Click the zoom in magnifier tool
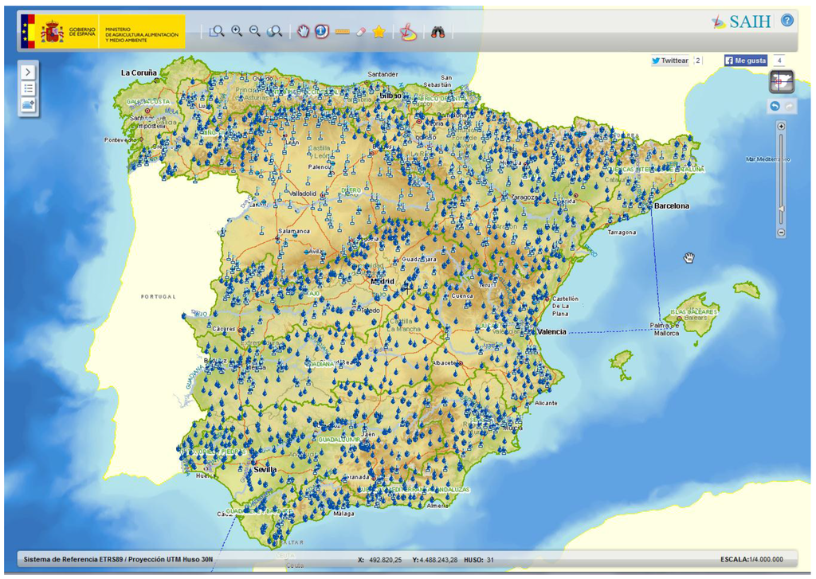 click(x=237, y=31)
